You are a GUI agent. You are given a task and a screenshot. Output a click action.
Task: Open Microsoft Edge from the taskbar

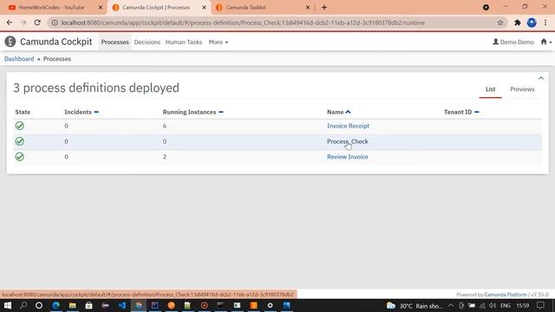55,305
